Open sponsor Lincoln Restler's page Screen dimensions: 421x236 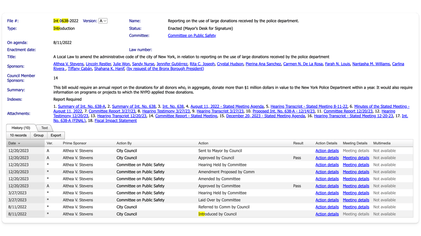pyautogui.click(x=99, y=64)
